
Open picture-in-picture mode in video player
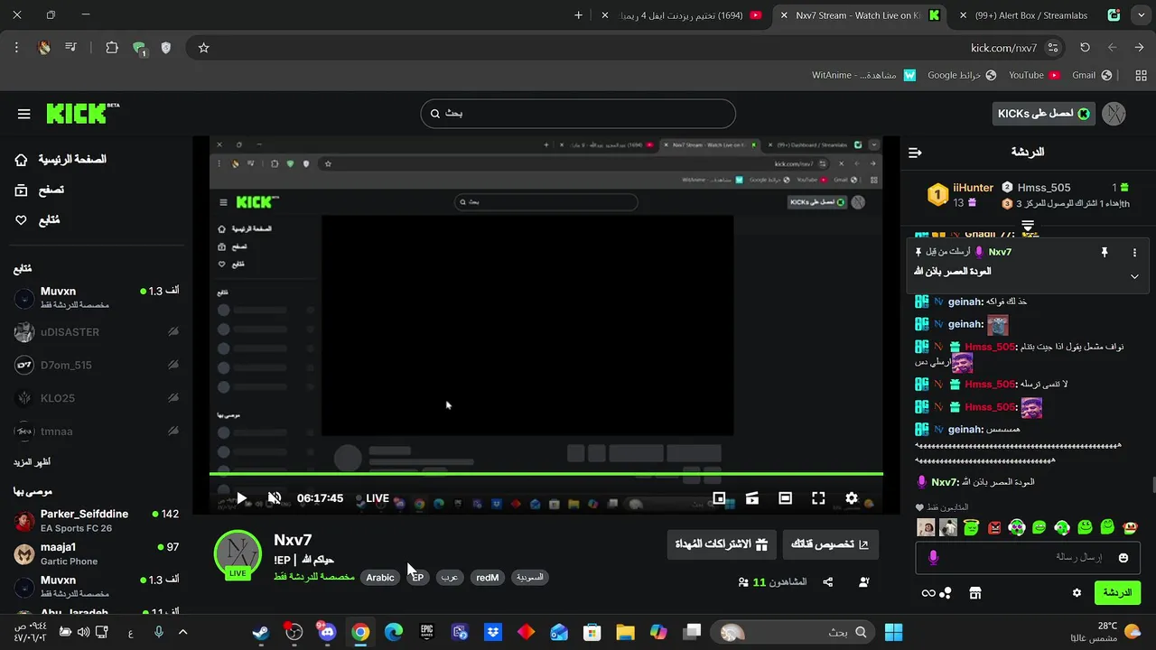719,498
